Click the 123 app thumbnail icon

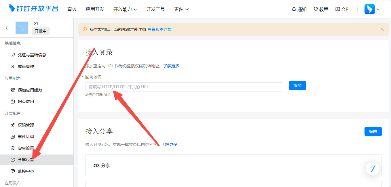[22, 28]
